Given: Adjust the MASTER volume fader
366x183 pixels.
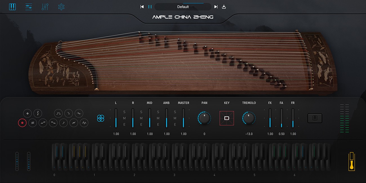Looking at the screenshot, I should [x=184, y=118].
